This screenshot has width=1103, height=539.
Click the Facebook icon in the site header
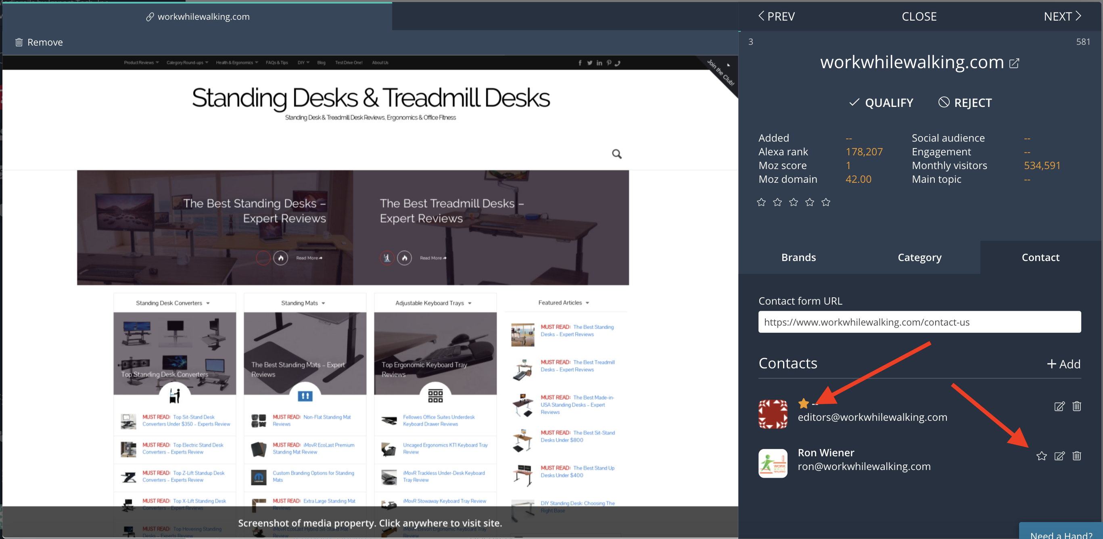(580, 63)
